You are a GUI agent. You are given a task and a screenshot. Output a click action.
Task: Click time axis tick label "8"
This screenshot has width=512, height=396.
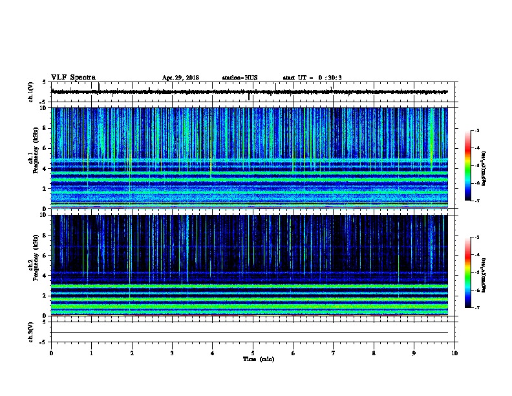[x=374, y=353]
